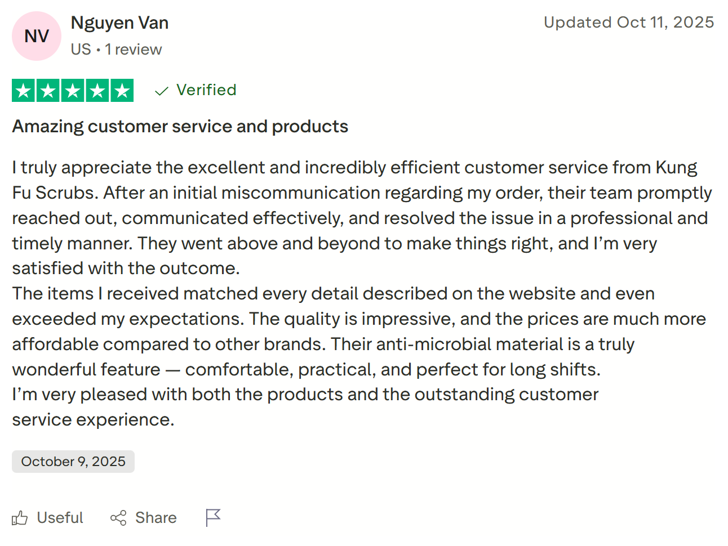The image size is (728, 546).
Task: Click the thumbs-up Useful icon
Action: pyautogui.click(x=20, y=518)
